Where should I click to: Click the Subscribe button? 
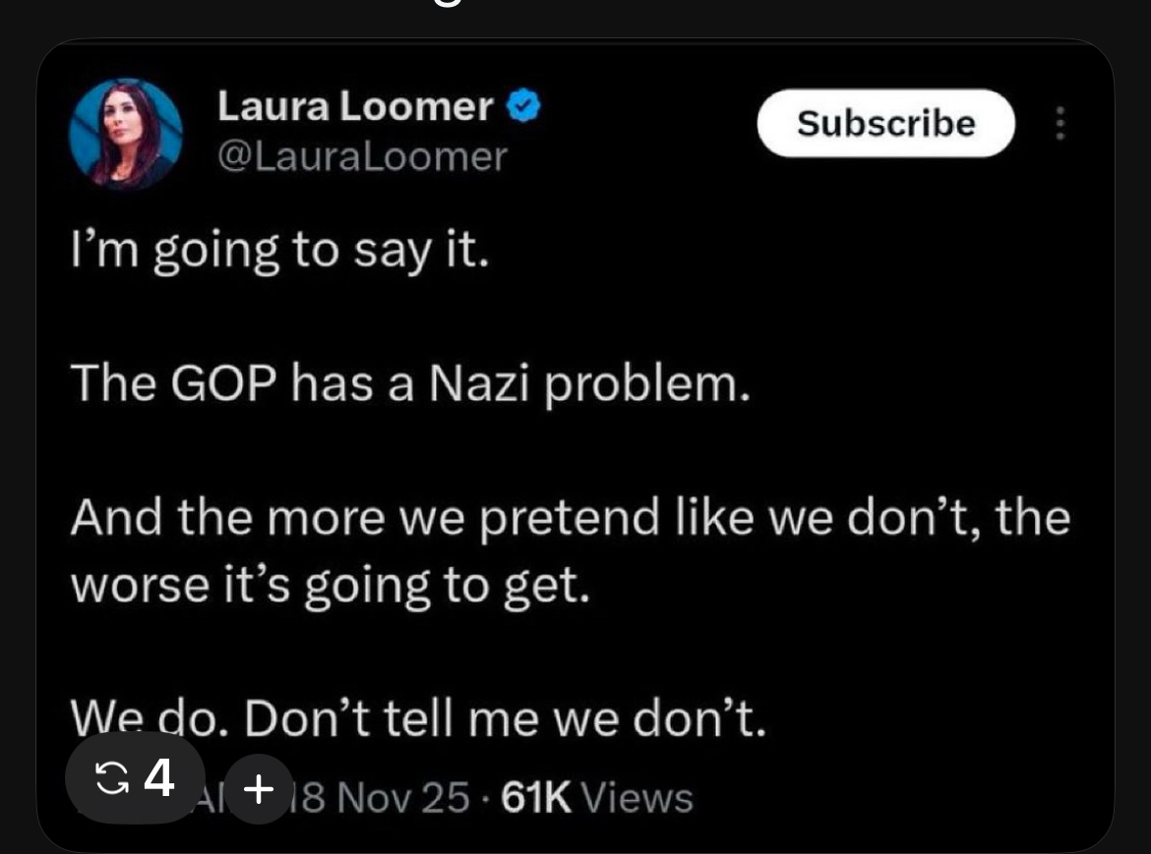pyautogui.click(x=885, y=124)
